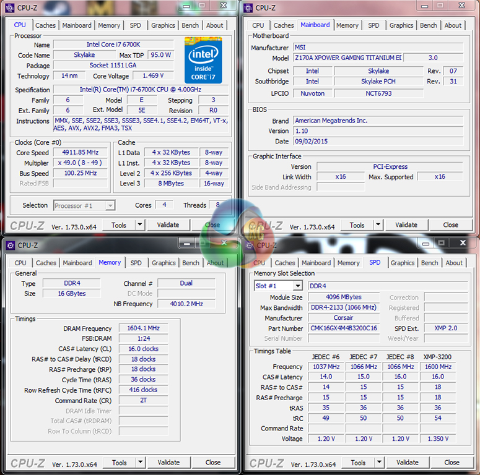Viewport: 480px width, 475px height.
Task: Open Tools dropdown arrow in Mainboard window
Action: [378, 225]
